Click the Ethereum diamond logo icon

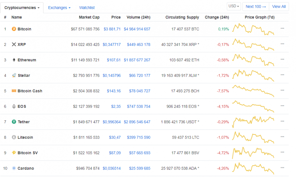[14, 60]
